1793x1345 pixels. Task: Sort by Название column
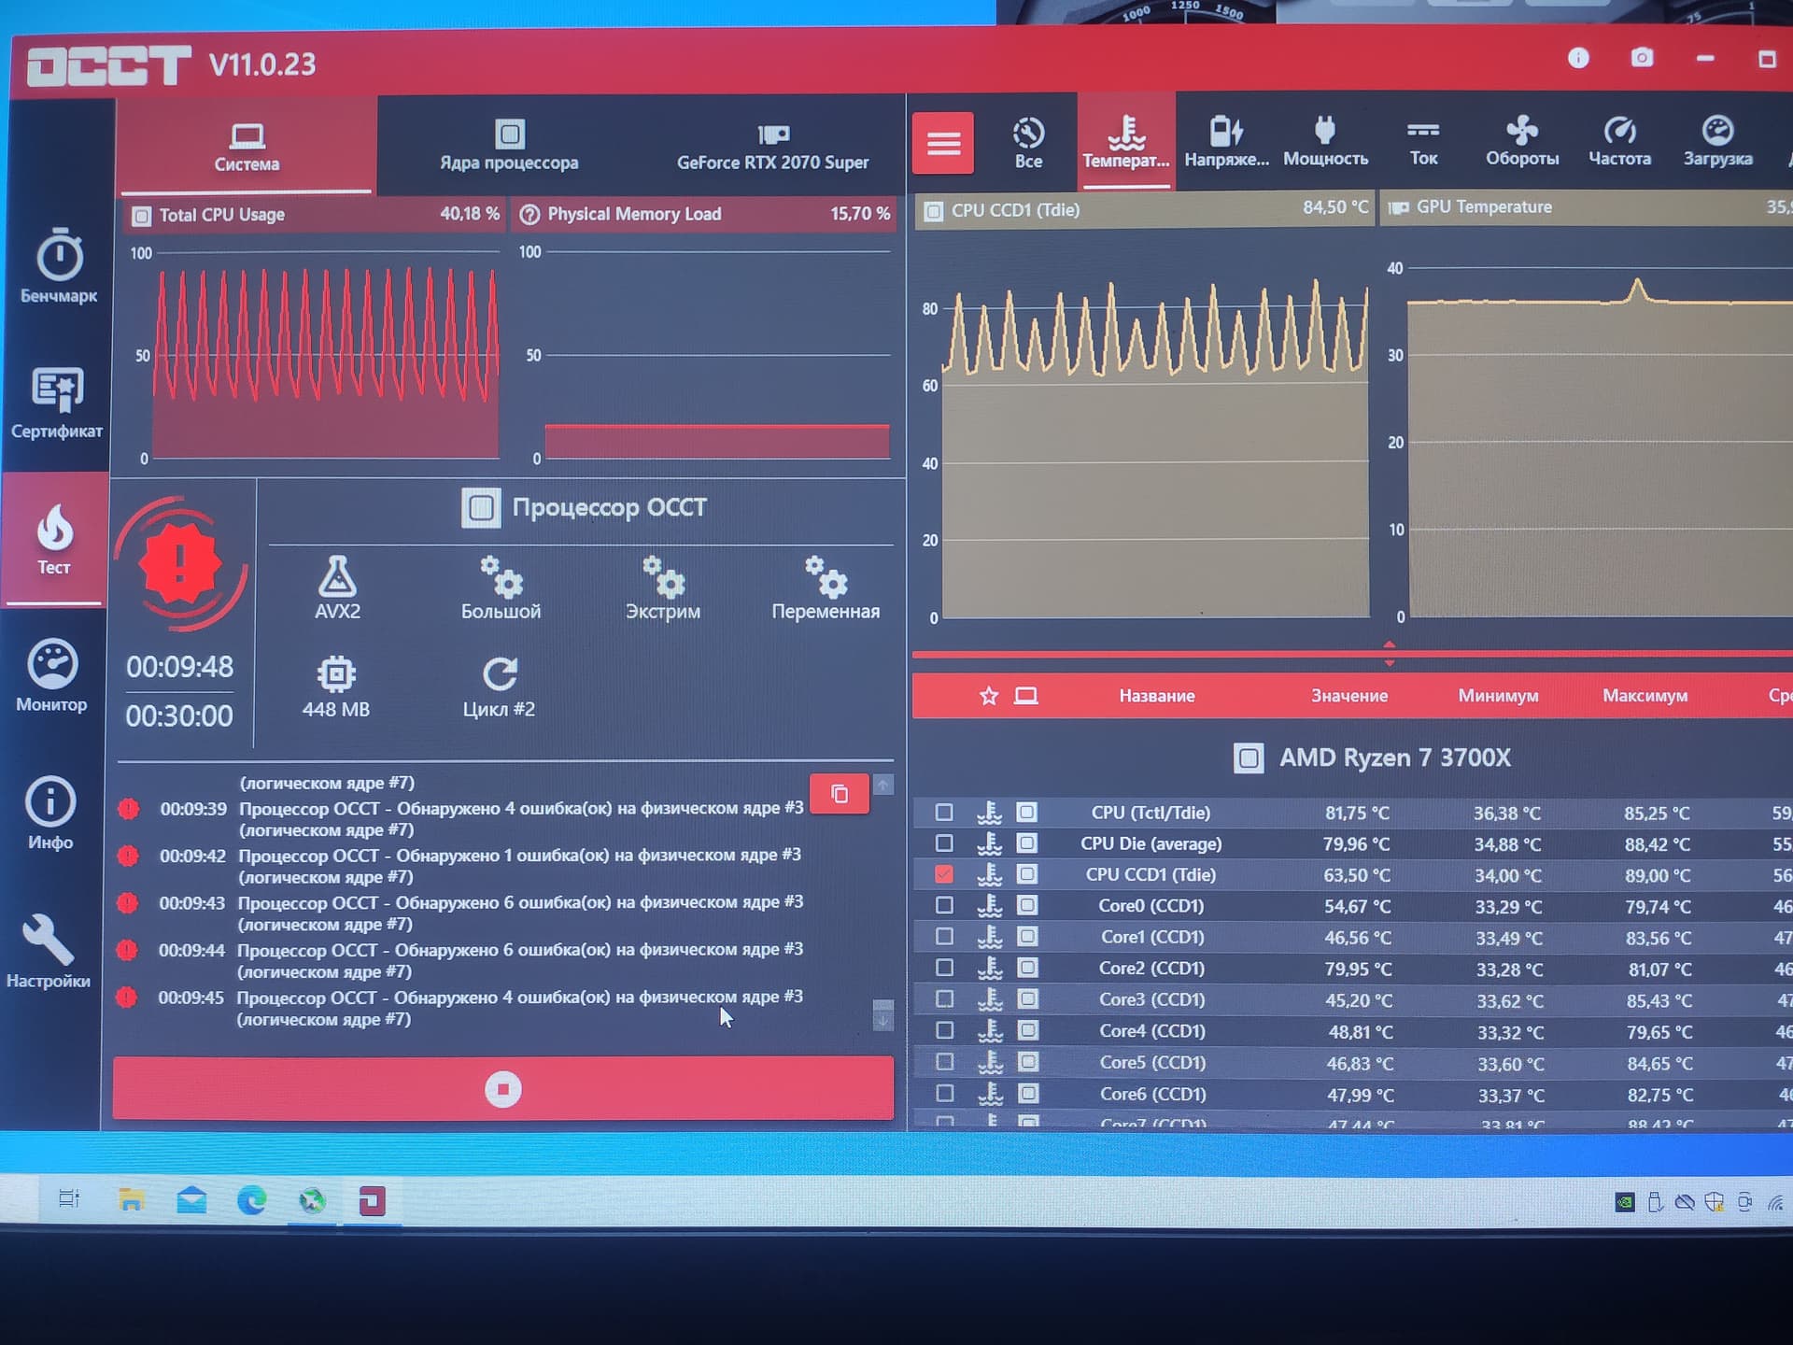pyautogui.click(x=1157, y=696)
